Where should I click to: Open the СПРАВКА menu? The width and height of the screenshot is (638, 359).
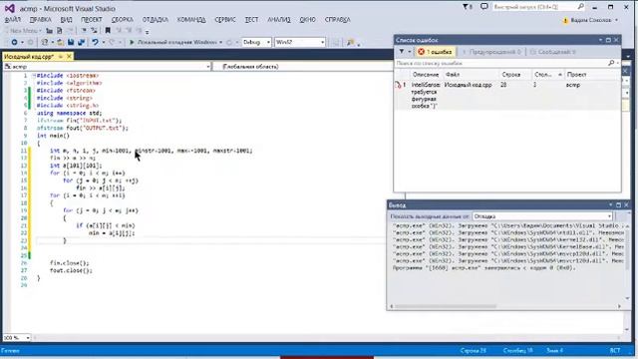tap(337, 20)
